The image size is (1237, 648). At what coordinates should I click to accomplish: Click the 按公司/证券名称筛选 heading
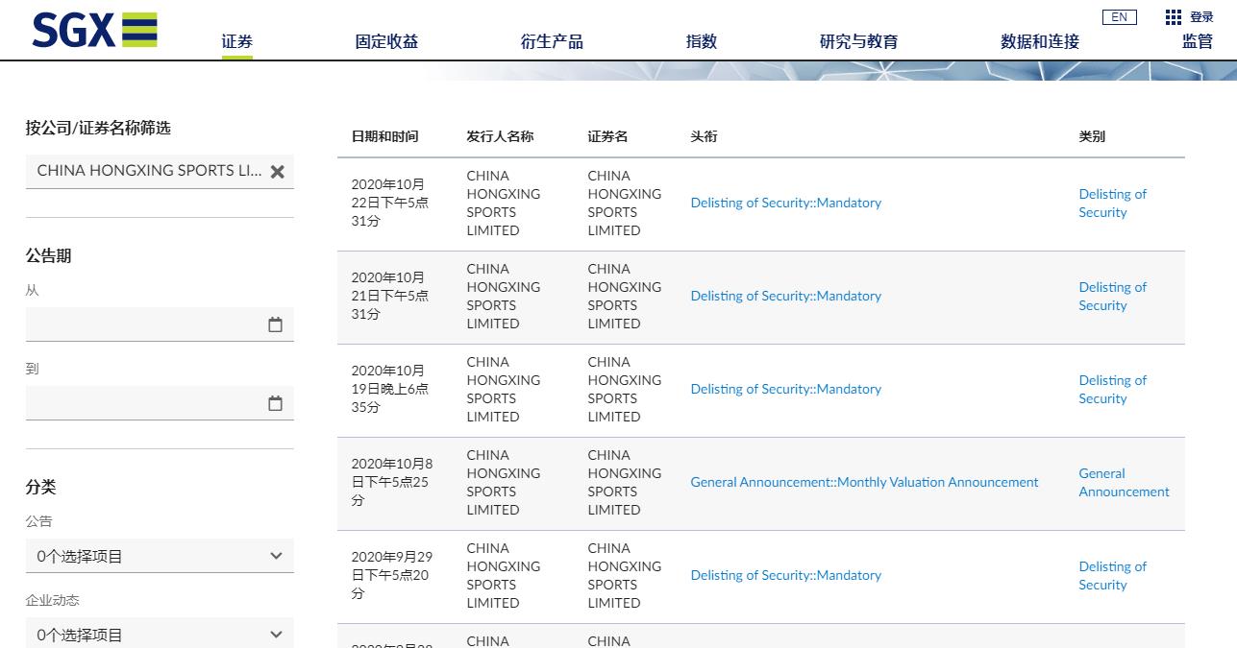click(98, 128)
